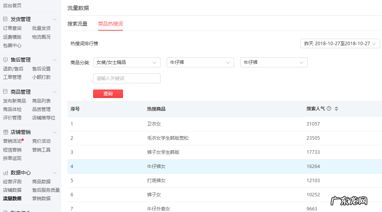
Task: Open 运费模版 in the sidebar
Action: [12, 37]
